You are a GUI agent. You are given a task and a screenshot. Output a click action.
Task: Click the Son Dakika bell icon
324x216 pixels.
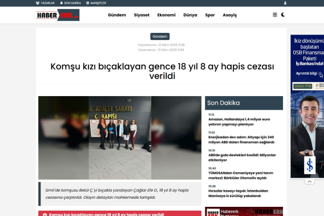pyautogui.click(x=62, y=3)
